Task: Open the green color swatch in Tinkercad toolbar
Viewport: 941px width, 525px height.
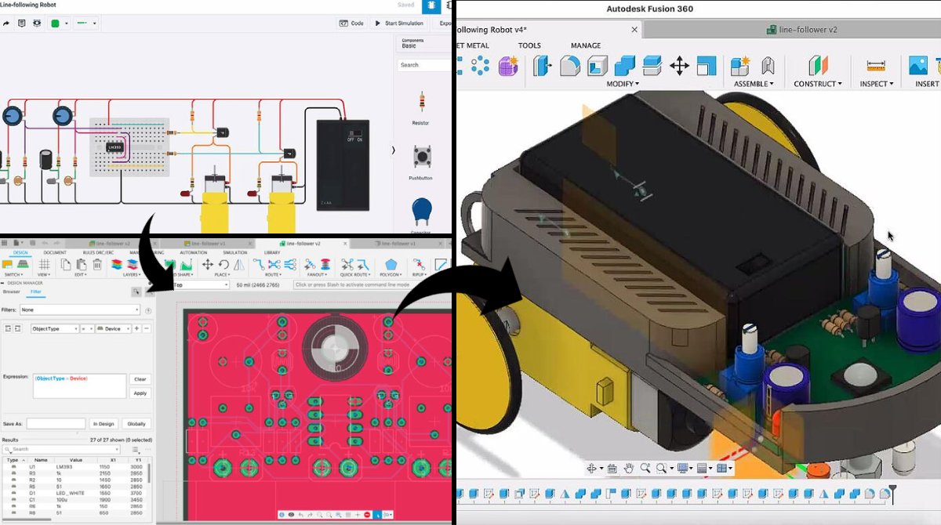Action: pyautogui.click(x=55, y=24)
